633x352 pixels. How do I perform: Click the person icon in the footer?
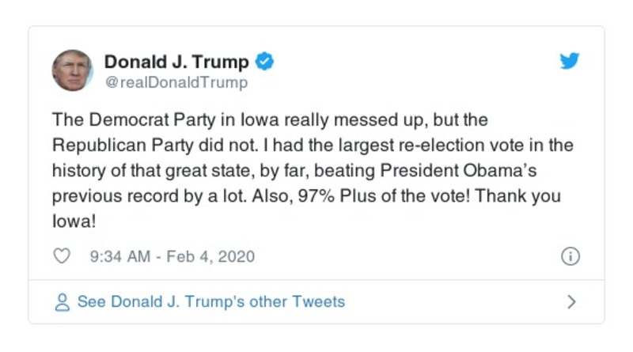63,302
